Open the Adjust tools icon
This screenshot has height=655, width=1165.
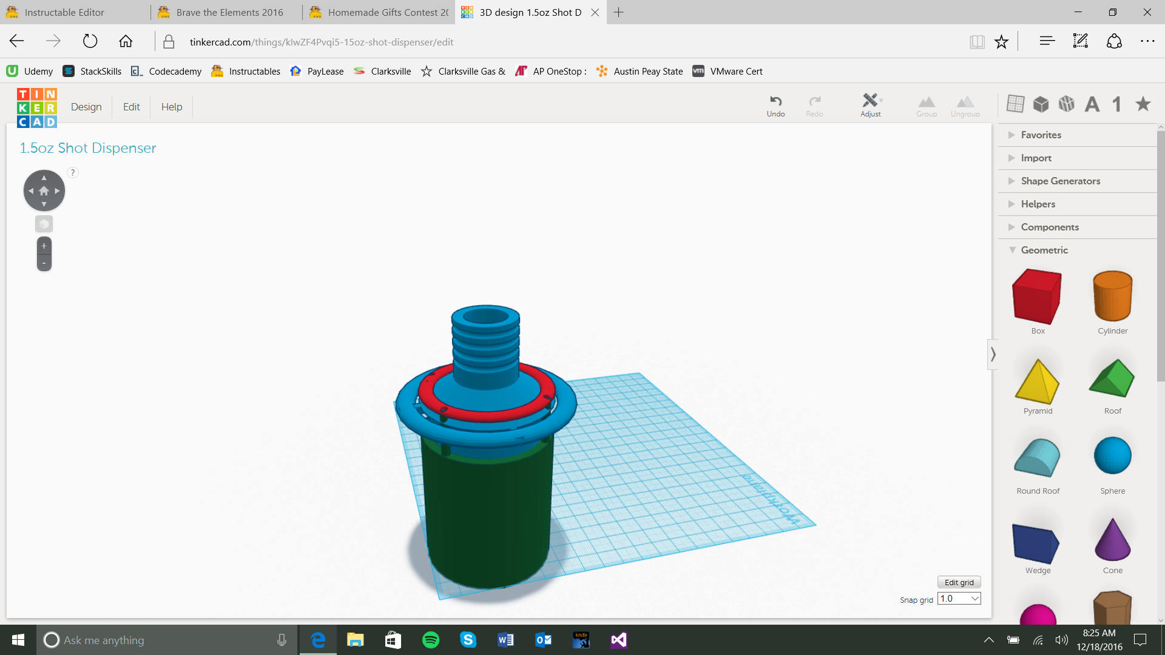870,101
